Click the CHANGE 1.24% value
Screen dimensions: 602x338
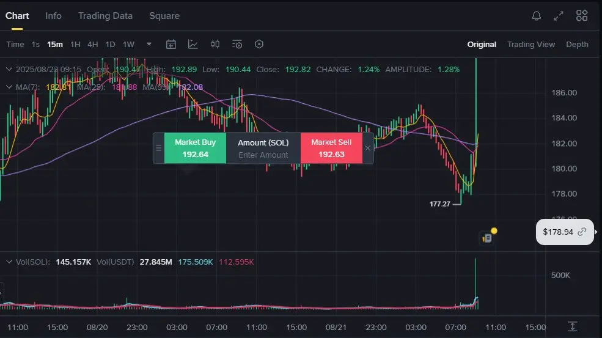369,69
